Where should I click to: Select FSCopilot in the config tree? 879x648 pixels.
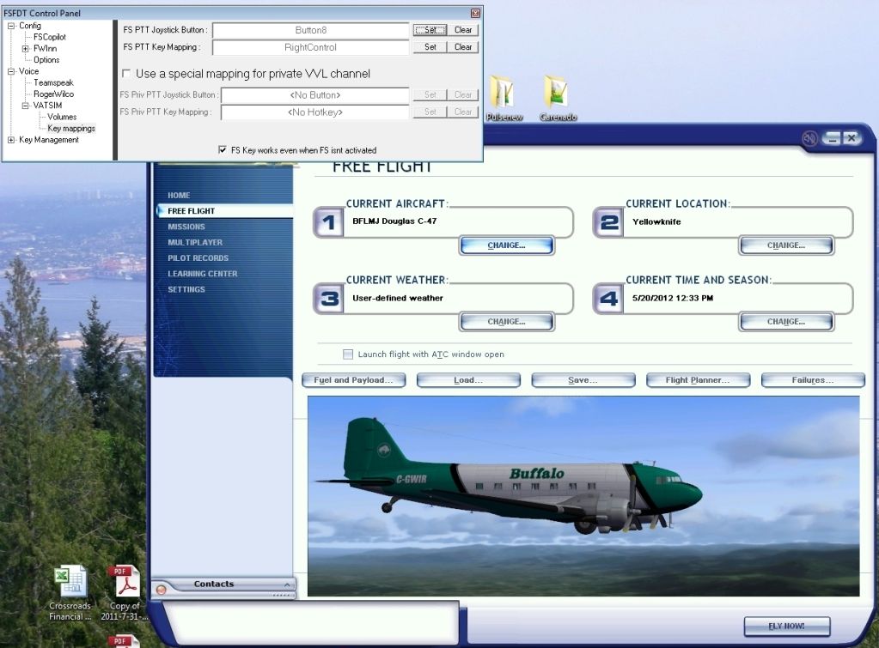tap(50, 37)
